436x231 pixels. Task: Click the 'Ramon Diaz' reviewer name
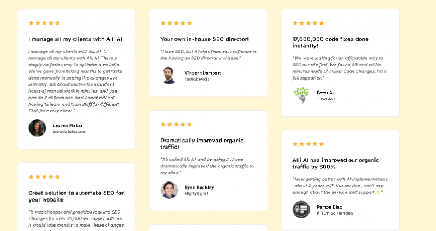pos(329,207)
